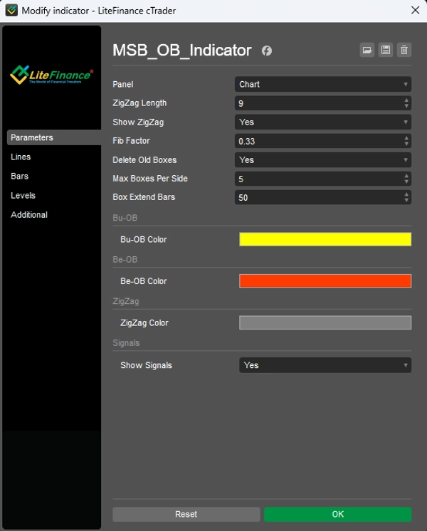Image resolution: width=427 pixels, height=531 pixels.
Task: Increase Max Boxes Per Side value
Action: 406,176
